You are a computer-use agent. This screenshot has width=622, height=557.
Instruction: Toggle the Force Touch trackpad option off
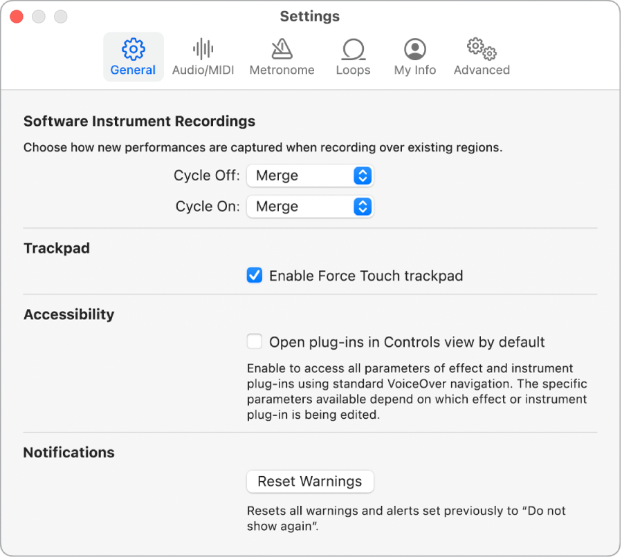pos(254,275)
